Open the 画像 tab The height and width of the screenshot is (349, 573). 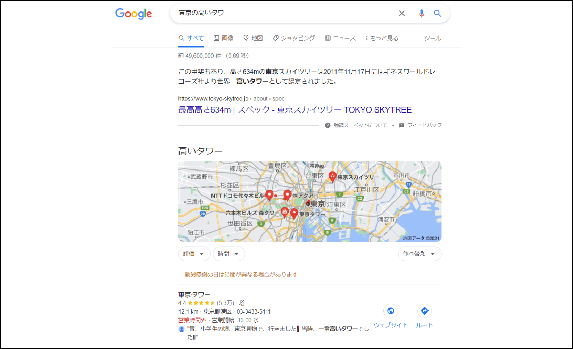(x=223, y=38)
